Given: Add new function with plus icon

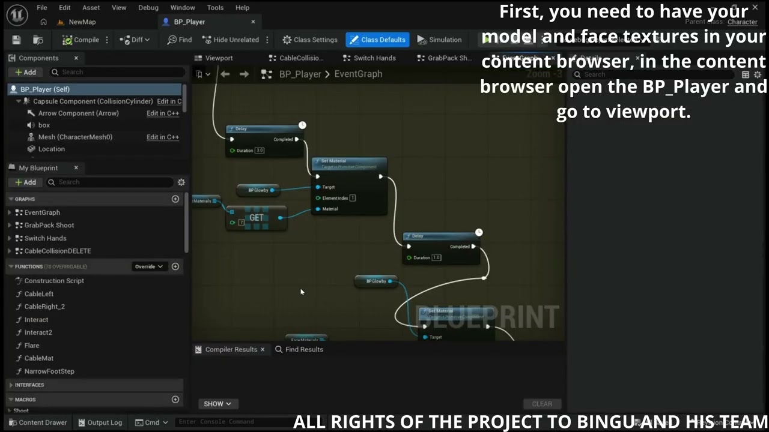Looking at the screenshot, I should [175, 266].
